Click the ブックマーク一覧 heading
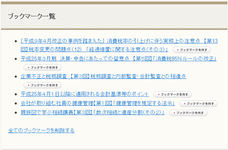The height and width of the screenshot is (150, 228). point(32,16)
